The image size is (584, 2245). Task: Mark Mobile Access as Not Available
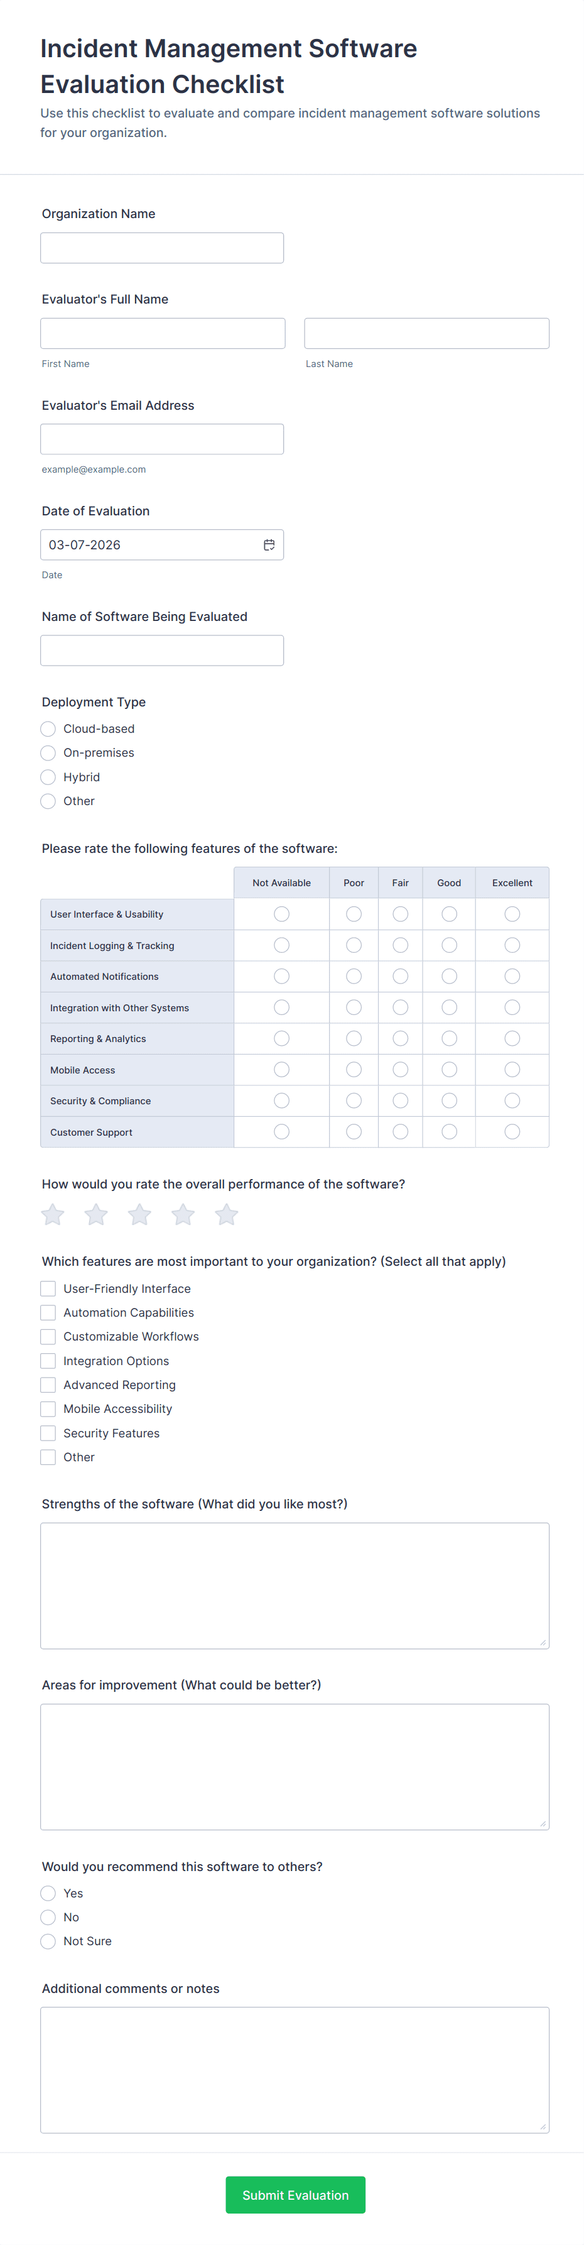click(281, 1069)
